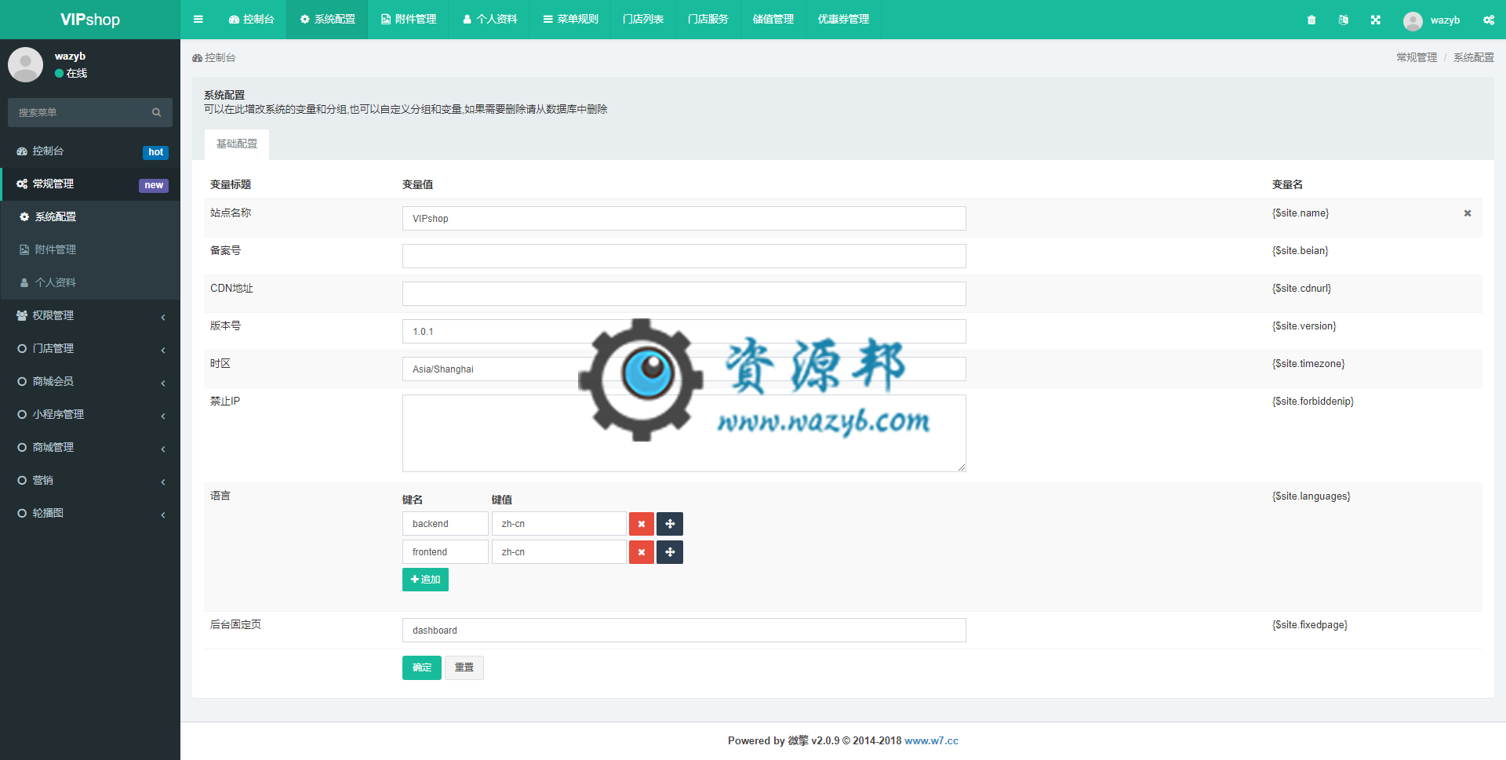Focus frontend key name field
The image size is (1506, 760).
click(446, 552)
